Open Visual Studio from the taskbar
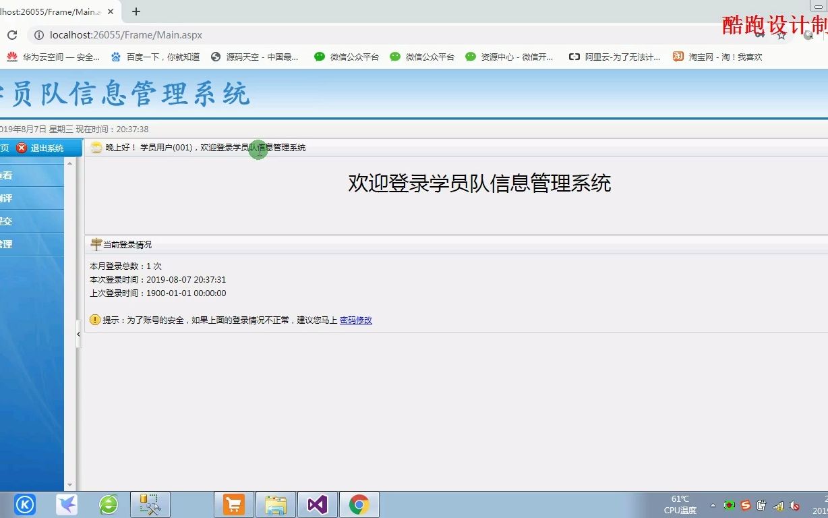The width and height of the screenshot is (828, 518). 318,504
